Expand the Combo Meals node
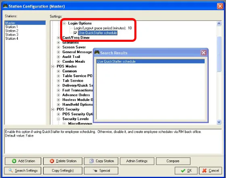This screenshot has height=178, width=226. (59, 61)
